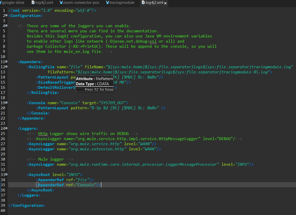Click the Mule icon on zoom-connector-poc tab
The height and width of the screenshot is (215, 296).
61,3
